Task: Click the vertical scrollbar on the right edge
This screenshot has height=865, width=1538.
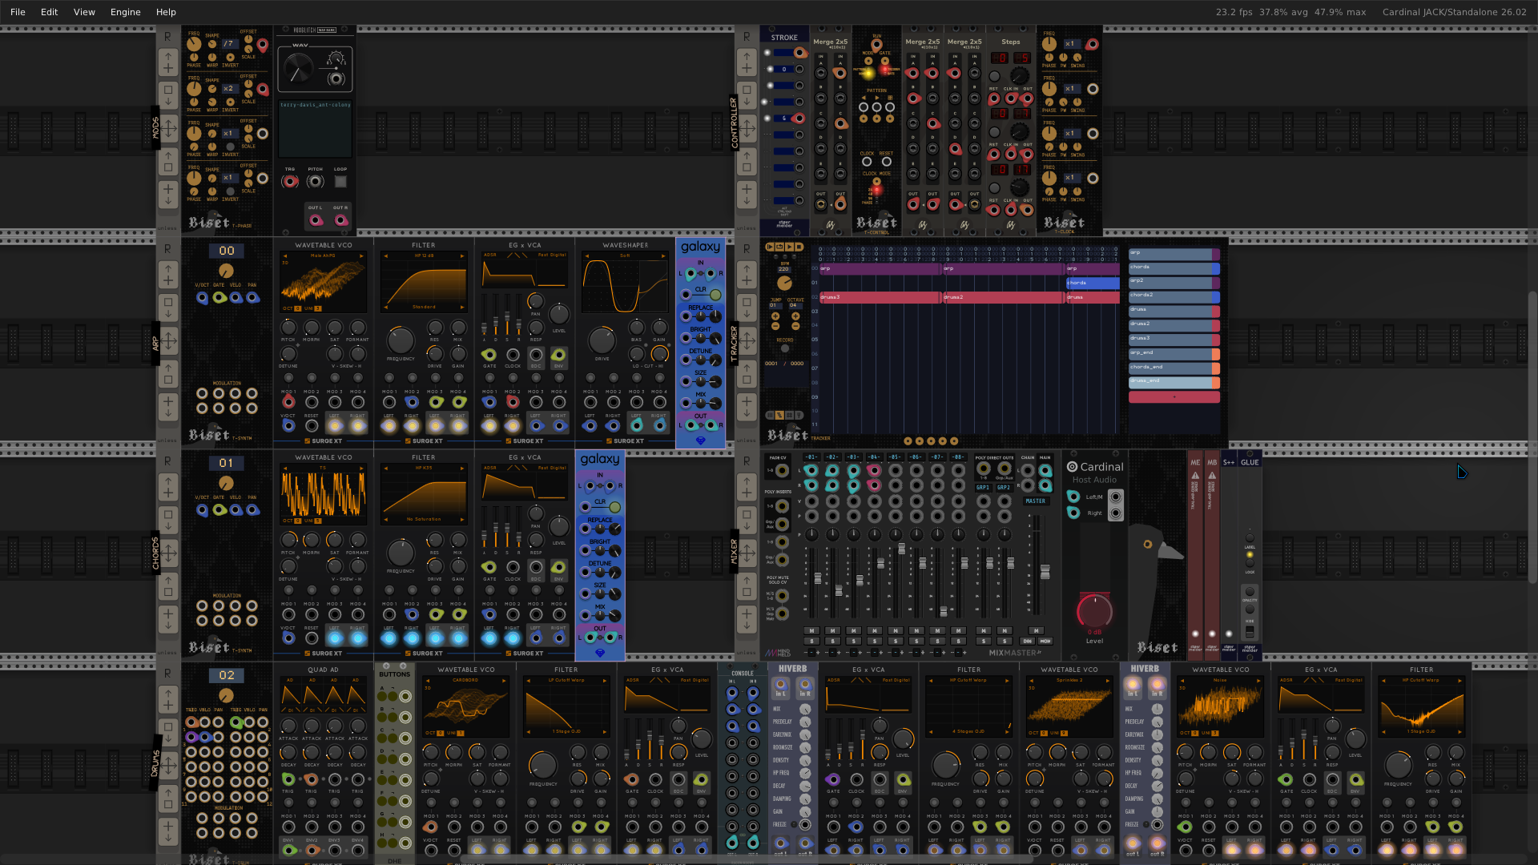Action: click(x=1532, y=437)
